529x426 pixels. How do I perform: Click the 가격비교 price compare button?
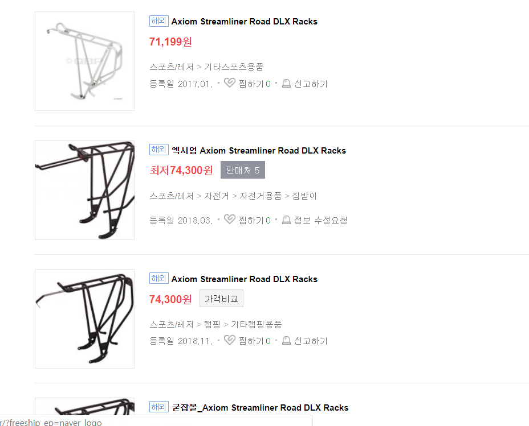[221, 299]
